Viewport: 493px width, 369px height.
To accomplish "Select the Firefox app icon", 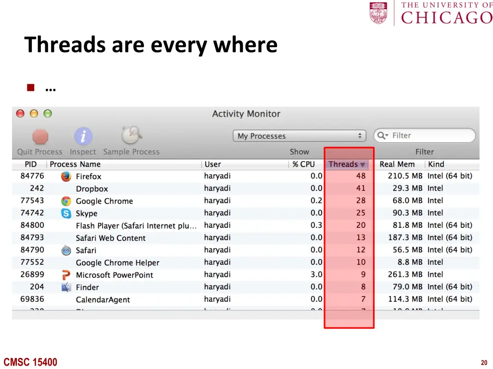I will tap(66, 176).
